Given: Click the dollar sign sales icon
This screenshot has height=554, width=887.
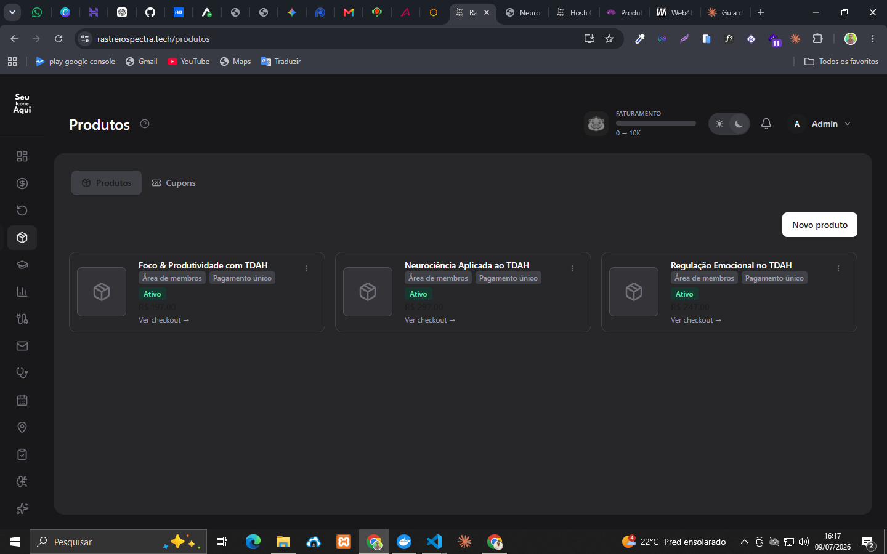Looking at the screenshot, I should click(22, 183).
